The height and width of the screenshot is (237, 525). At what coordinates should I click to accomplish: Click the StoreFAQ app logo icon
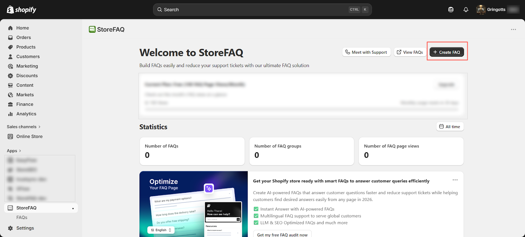coord(92,29)
